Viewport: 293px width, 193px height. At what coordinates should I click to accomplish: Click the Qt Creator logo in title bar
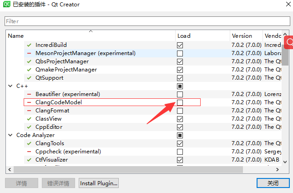point(7,4)
